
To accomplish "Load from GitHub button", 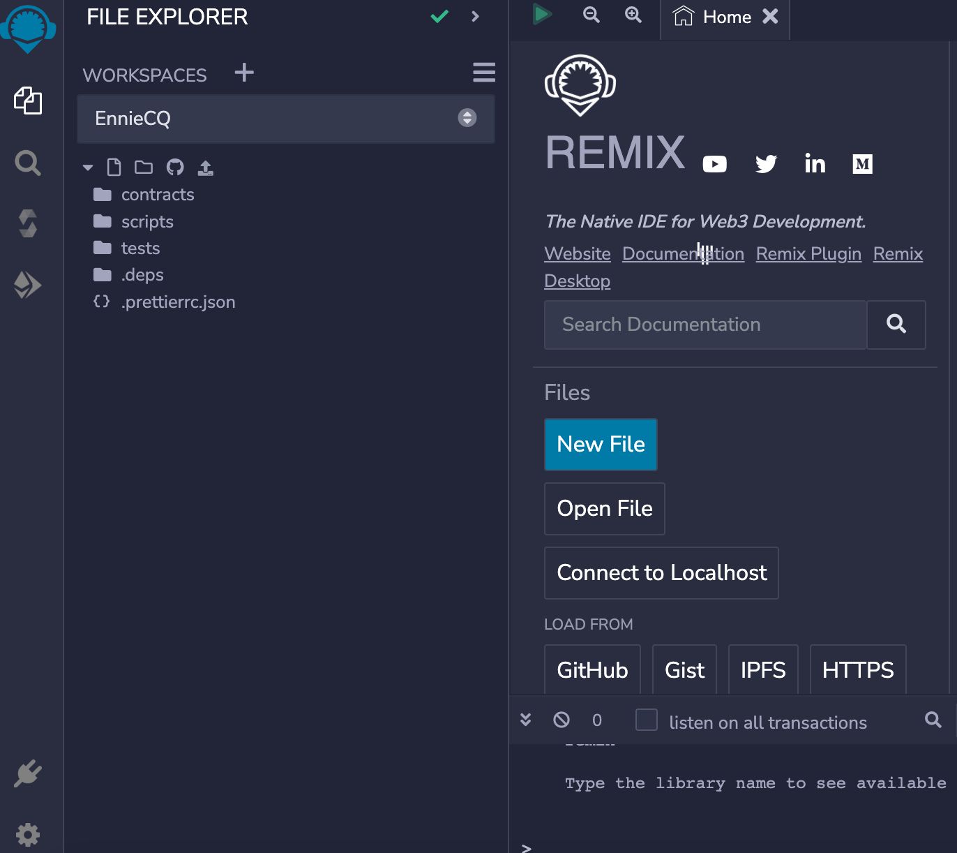I will (592, 669).
